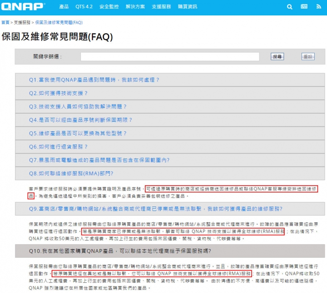Open the search magnifier icon

point(289,7)
